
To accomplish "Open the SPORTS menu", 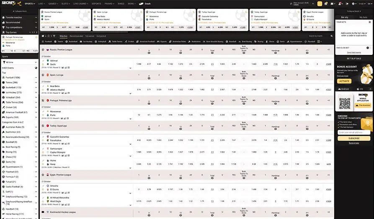I will [30, 4].
